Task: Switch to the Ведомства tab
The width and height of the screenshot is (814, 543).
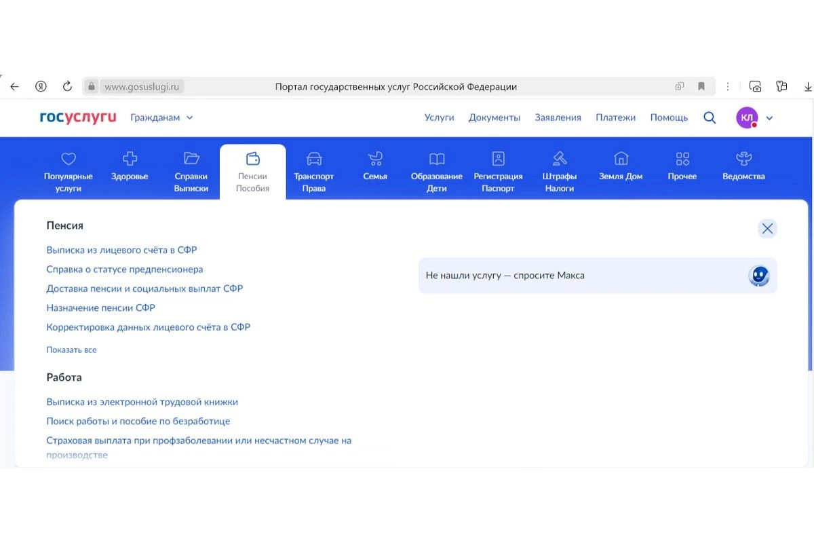Action: click(x=743, y=166)
